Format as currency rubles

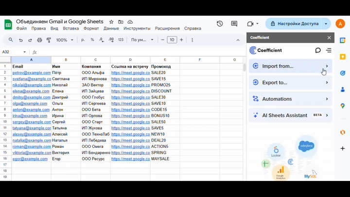pyautogui.click(x=83, y=40)
